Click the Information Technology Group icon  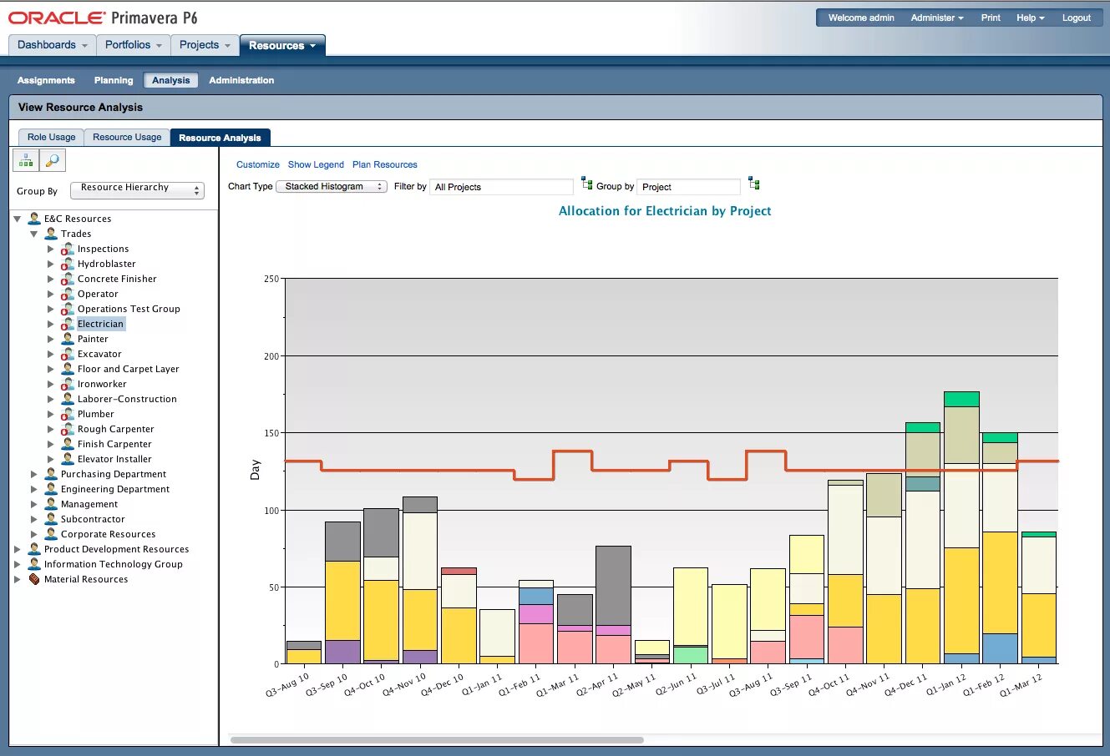(x=34, y=564)
